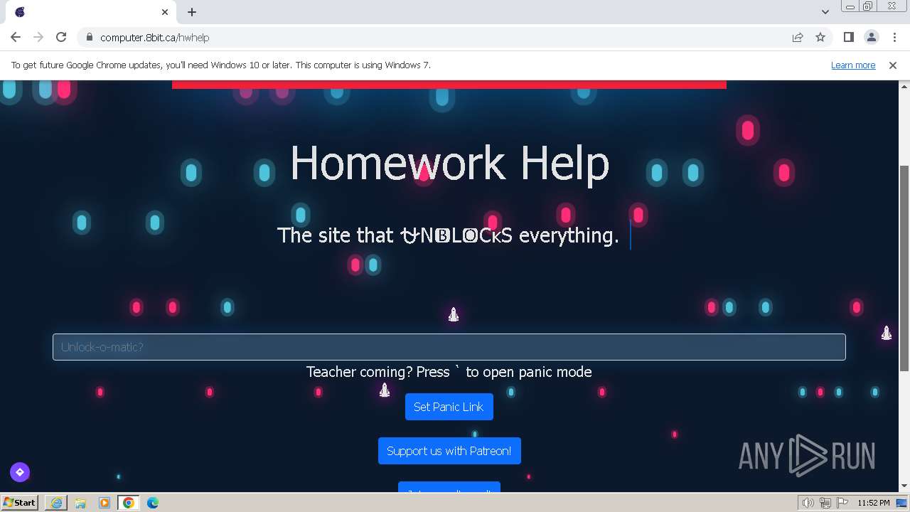The height and width of the screenshot is (512, 910).
Task: Open Windows Media Player from taskbar
Action: tap(105, 503)
